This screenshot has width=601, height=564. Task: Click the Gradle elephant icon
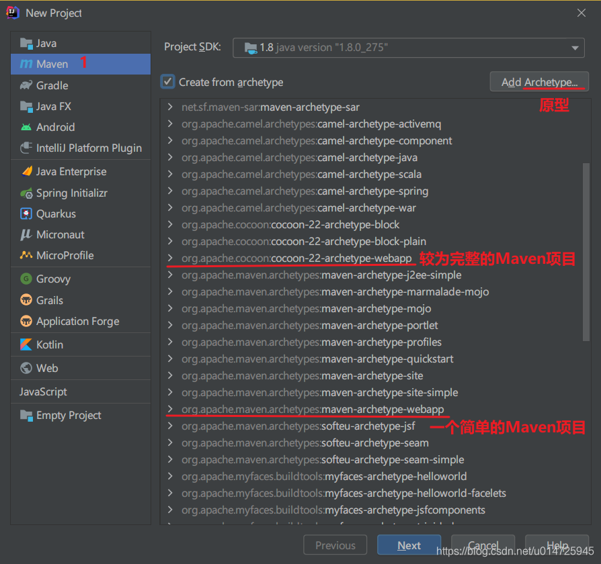pos(26,85)
